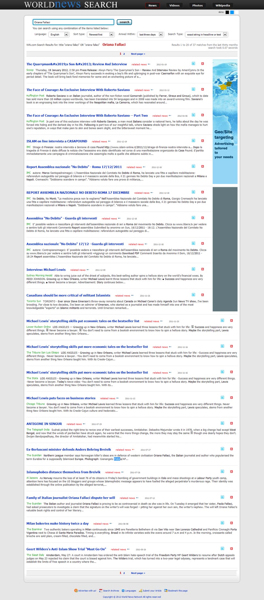
Task: Open Toronto Sun source link
Action: (x=34, y=301)
